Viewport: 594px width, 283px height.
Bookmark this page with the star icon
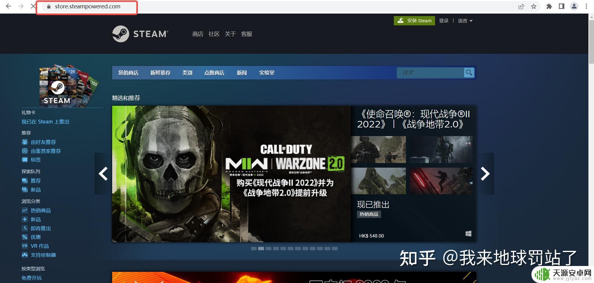click(x=534, y=6)
